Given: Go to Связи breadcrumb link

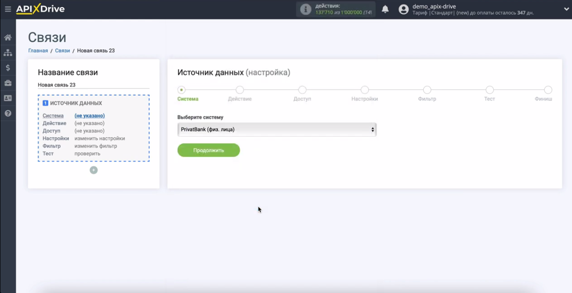Looking at the screenshot, I should pos(62,50).
